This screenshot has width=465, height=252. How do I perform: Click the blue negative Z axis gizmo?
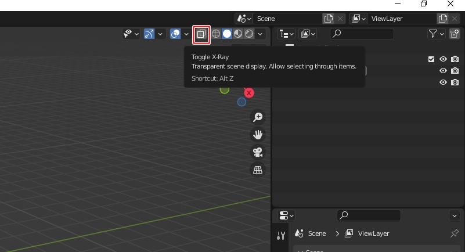[x=241, y=102]
